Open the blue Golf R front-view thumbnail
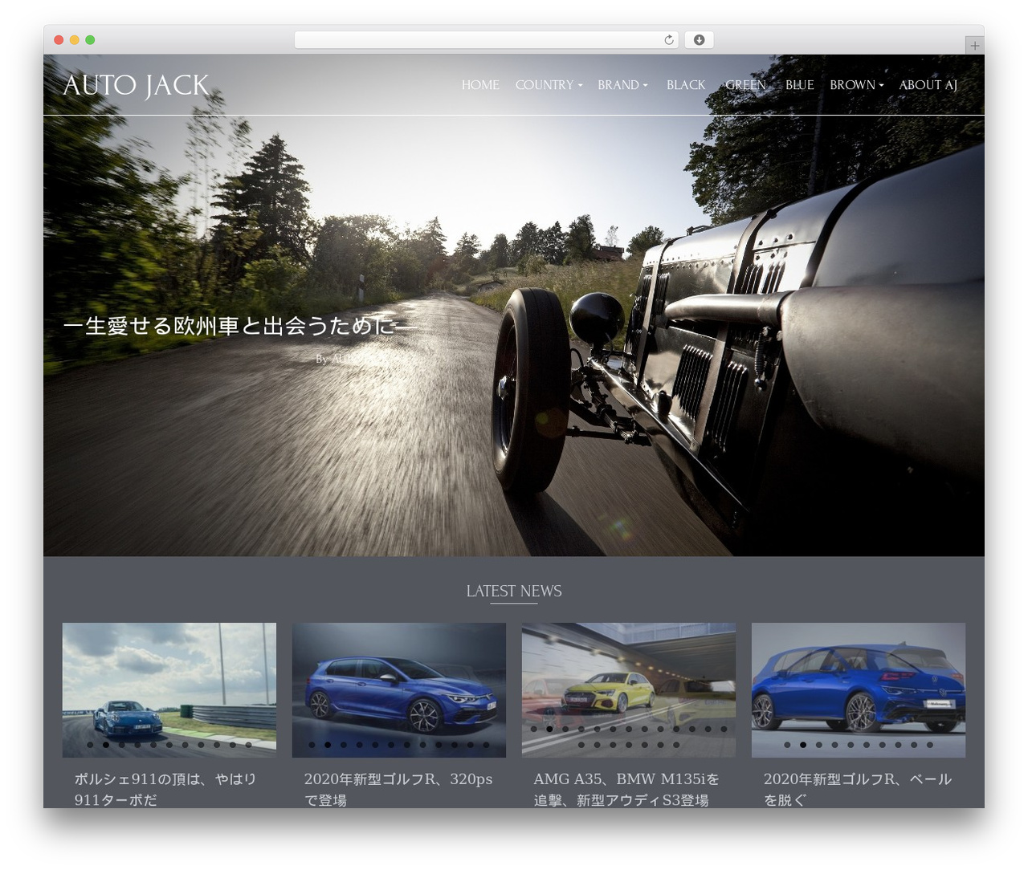Viewport: 1028px width, 870px height. (399, 690)
